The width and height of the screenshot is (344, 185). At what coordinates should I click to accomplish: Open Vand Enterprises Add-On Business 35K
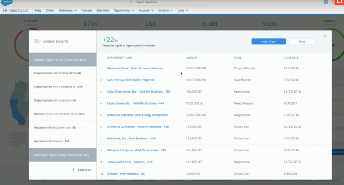139,92
